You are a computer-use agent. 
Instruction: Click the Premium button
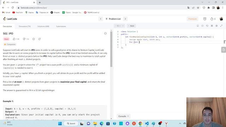pos(192,19)
